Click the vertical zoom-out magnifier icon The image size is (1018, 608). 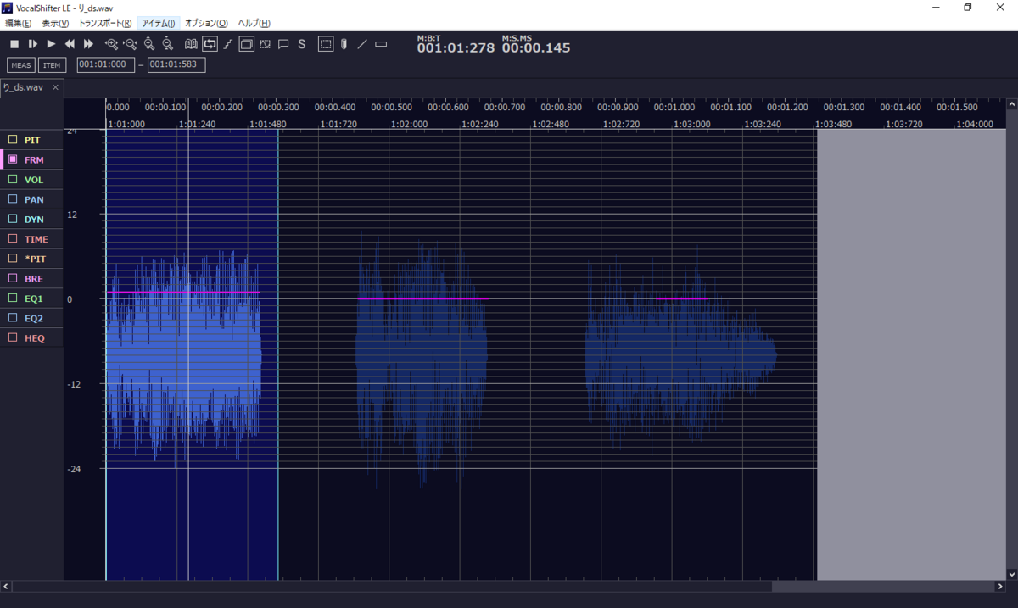point(167,44)
